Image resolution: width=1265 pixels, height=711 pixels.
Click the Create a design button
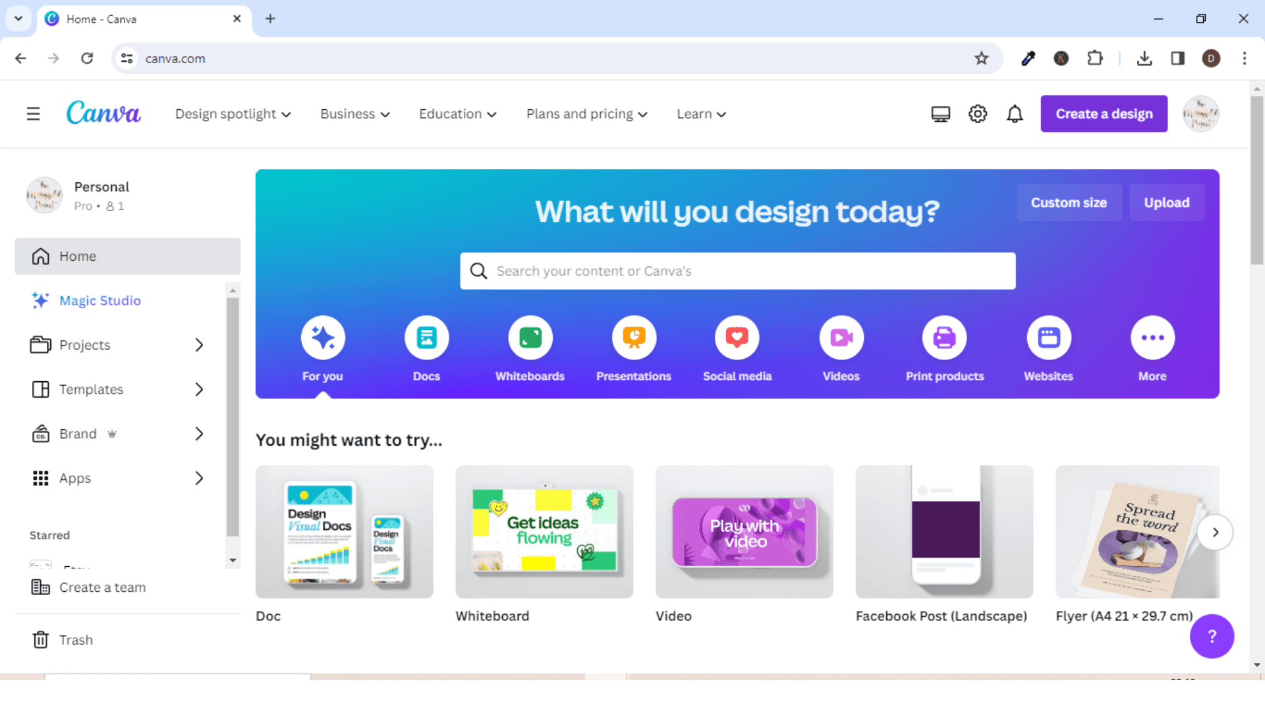pyautogui.click(x=1104, y=114)
